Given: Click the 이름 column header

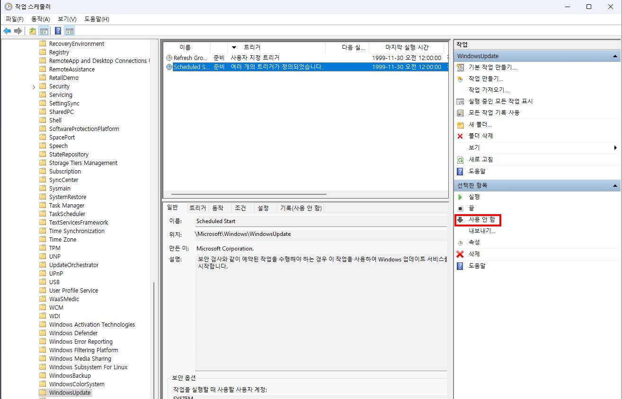Looking at the screenshot, I should pos(187,47).
